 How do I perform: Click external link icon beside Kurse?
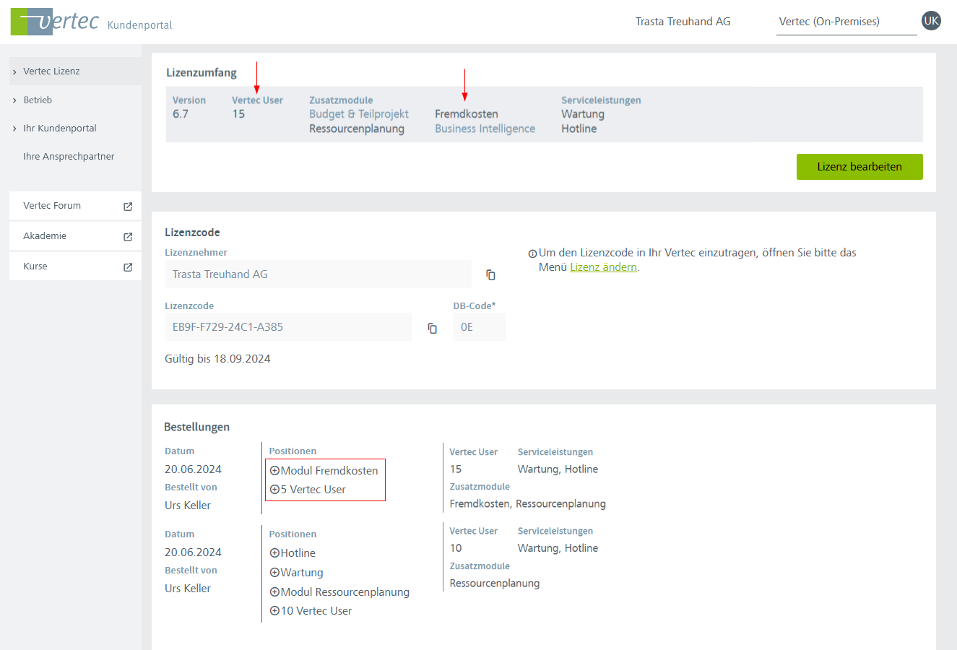128,267
